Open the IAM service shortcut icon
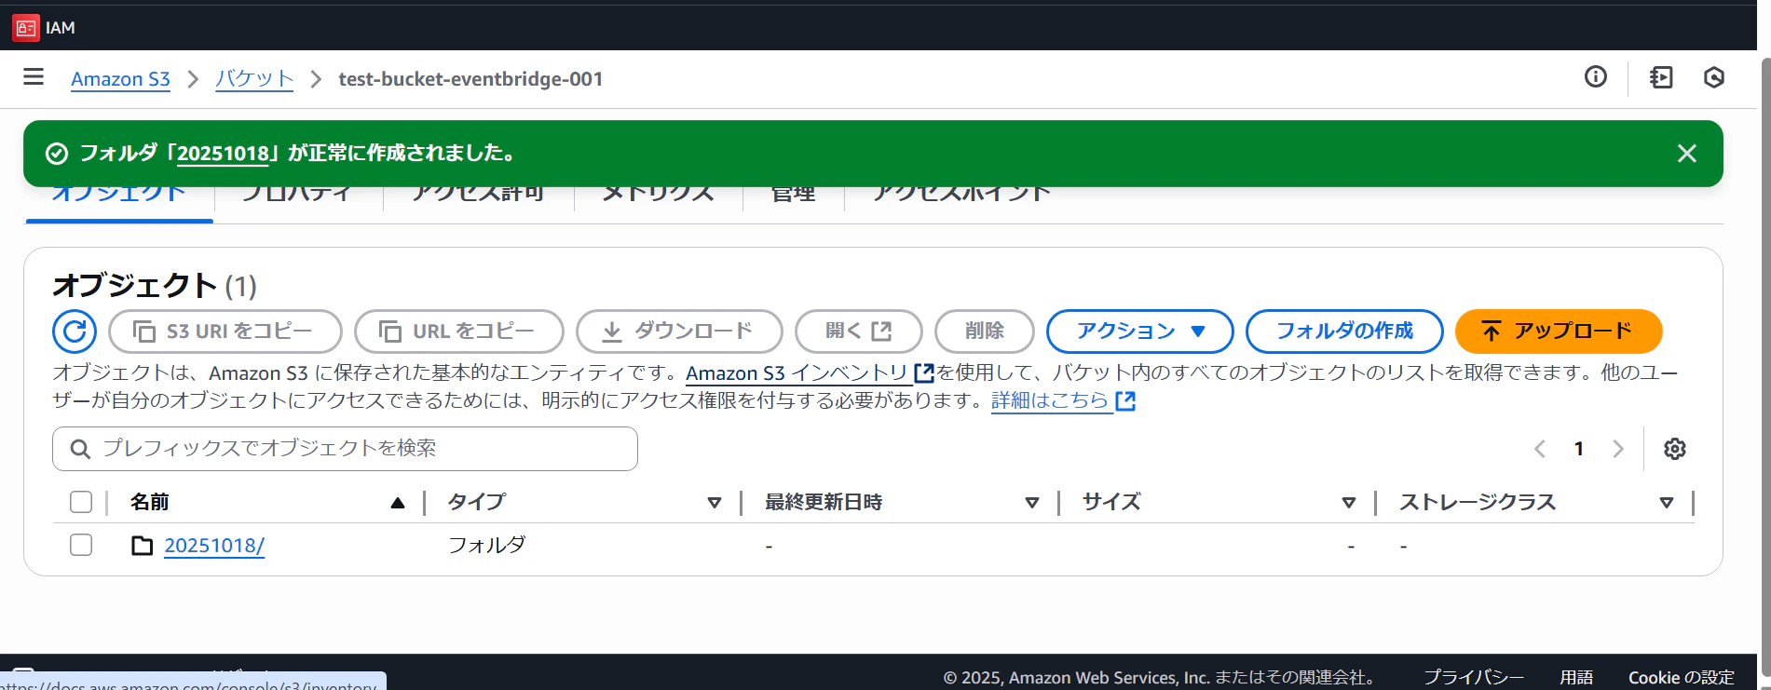The width and height of the screenshot is (1771, 690). tap(26, 28)
